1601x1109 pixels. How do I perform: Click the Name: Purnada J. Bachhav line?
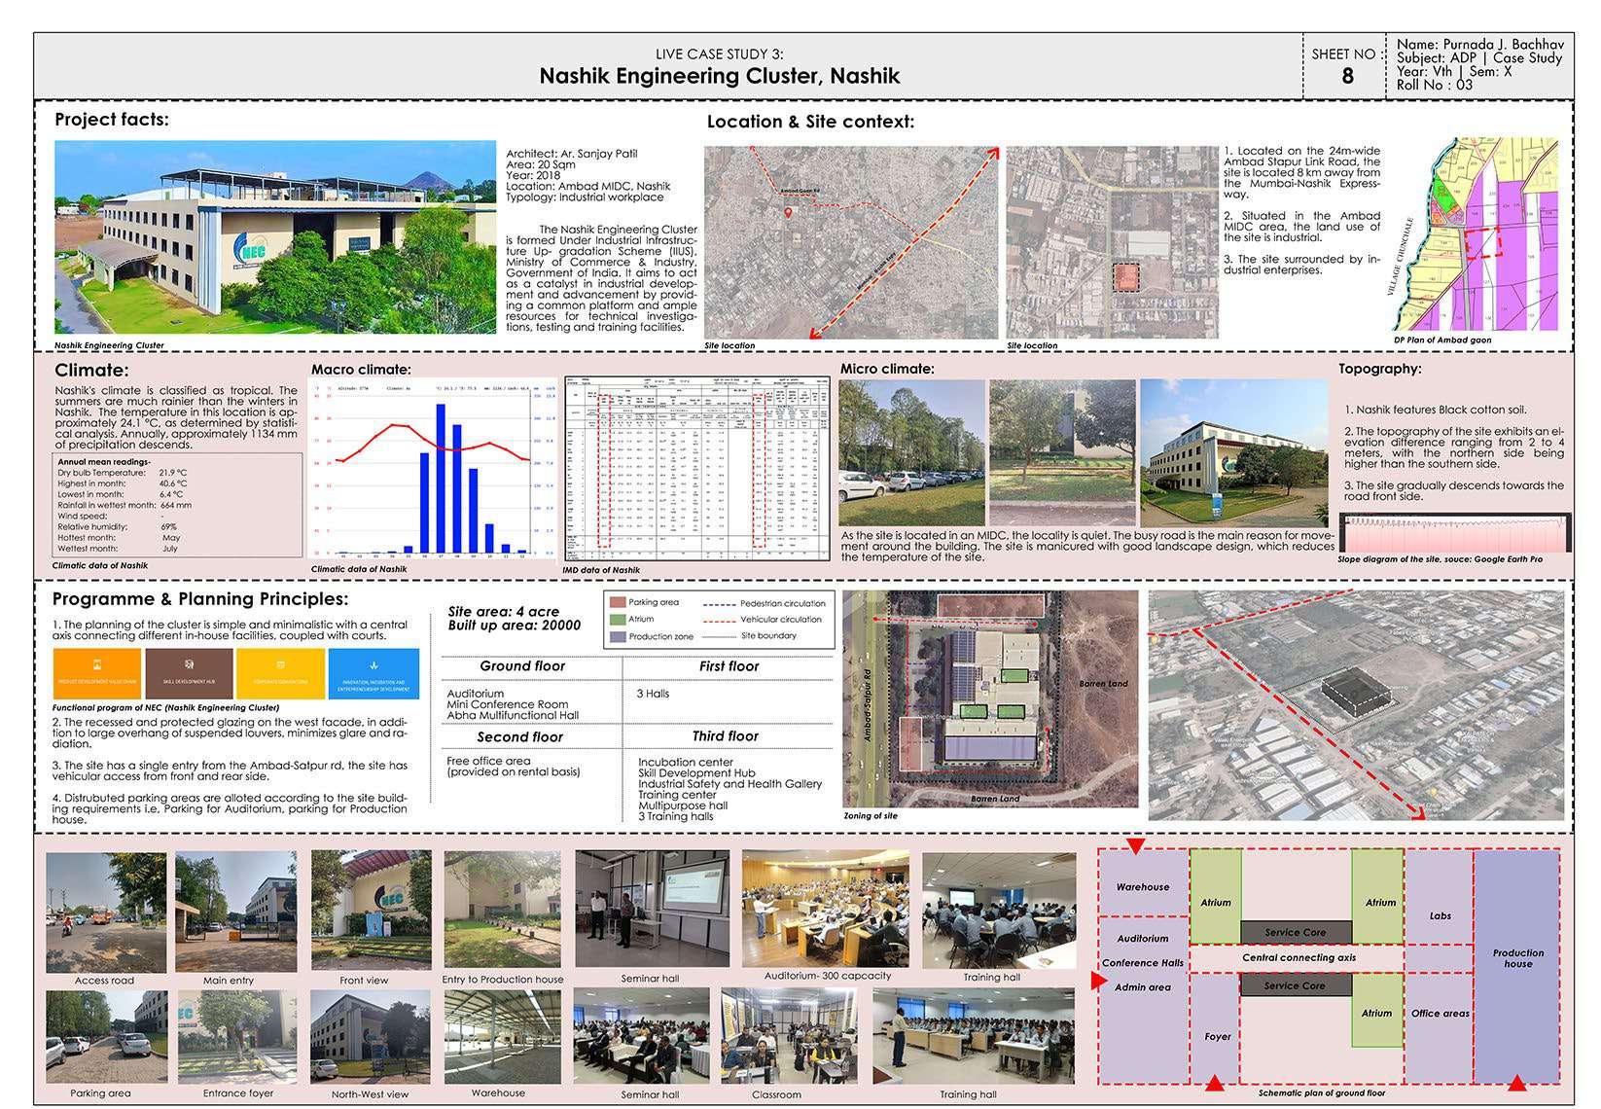click(x=1480, y=45)
